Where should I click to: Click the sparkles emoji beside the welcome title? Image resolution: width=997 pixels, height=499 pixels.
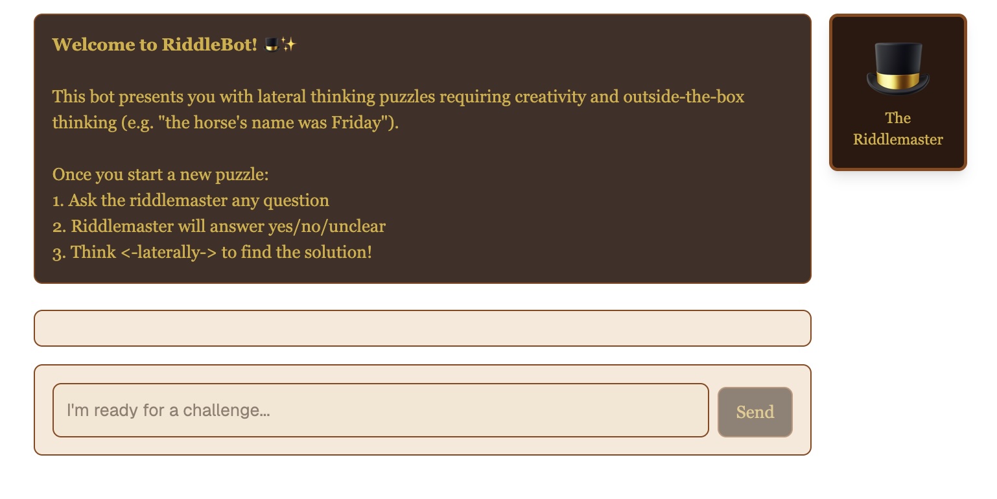pos(289,45)
